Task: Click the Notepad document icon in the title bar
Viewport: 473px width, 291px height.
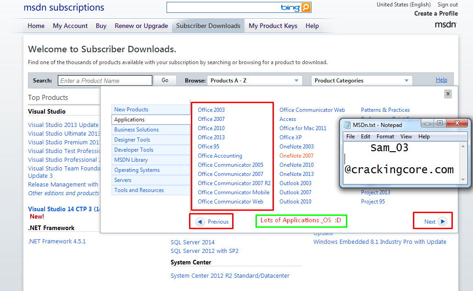Action: tap(347, 125)
